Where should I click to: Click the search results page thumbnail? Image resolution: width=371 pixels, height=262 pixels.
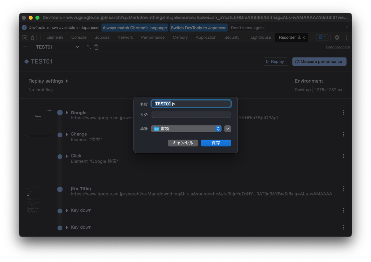[34, 200]
